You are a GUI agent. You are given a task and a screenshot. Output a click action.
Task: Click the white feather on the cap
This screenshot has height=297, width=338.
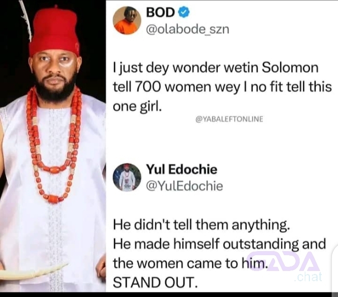[26, 20]
